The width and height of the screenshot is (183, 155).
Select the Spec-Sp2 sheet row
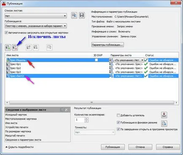(x=92, y=68)
